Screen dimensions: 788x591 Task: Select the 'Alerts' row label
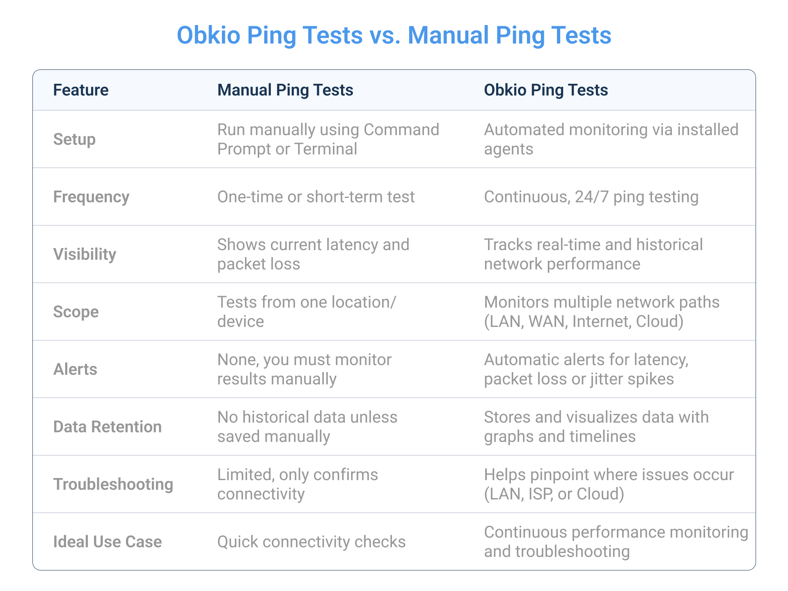click(75, 369)
